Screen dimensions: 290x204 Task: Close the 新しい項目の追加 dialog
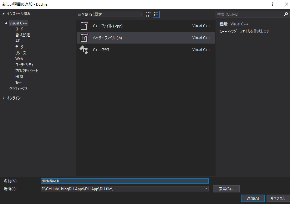point(286,4)
